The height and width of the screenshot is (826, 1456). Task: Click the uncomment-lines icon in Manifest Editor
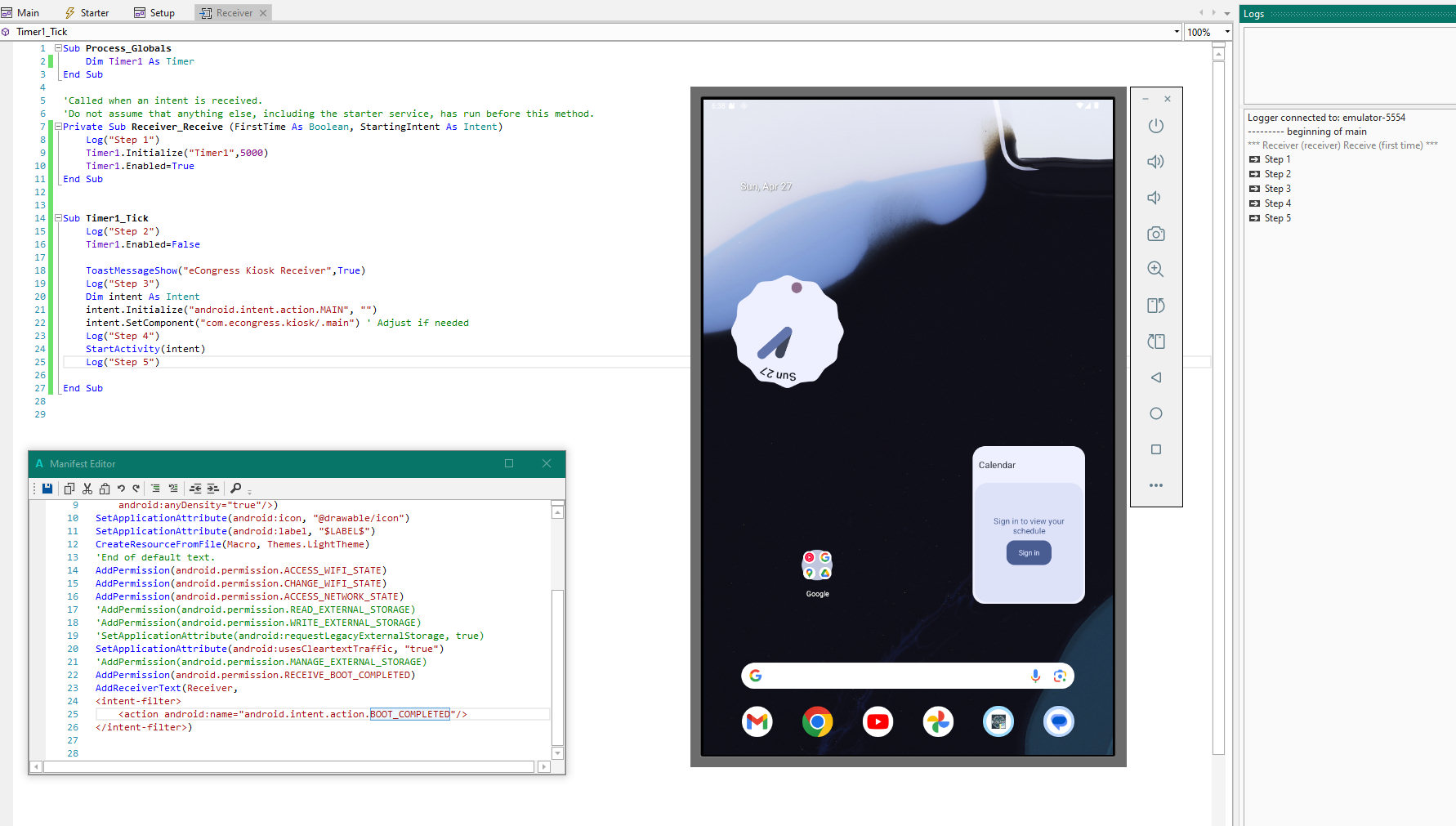coord(173,489)
